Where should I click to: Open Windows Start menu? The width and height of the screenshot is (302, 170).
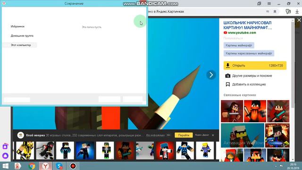[x=5, y=166]
